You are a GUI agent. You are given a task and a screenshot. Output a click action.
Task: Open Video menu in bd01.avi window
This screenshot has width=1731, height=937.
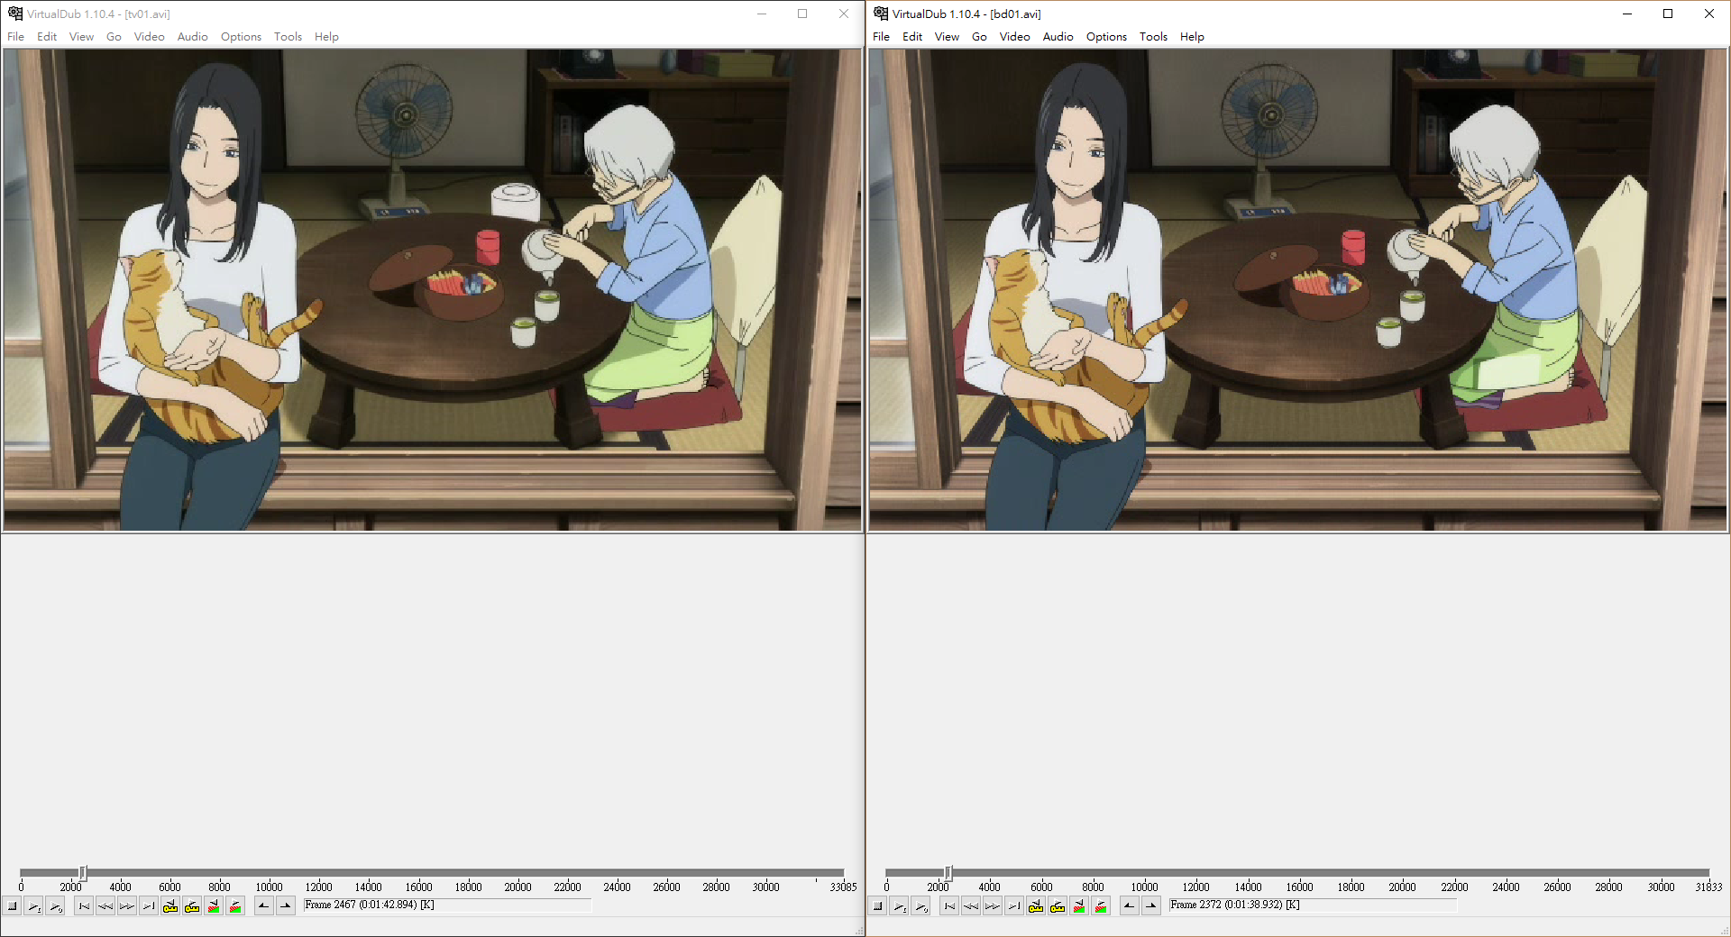click(x=1014, y=37)
